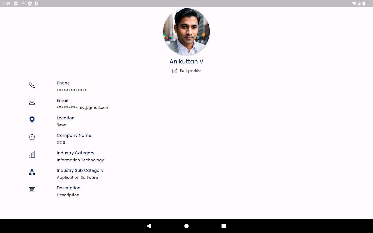Select the Bayan location value
This screenshot has width=373, height=233.
[x=62, y=125]
